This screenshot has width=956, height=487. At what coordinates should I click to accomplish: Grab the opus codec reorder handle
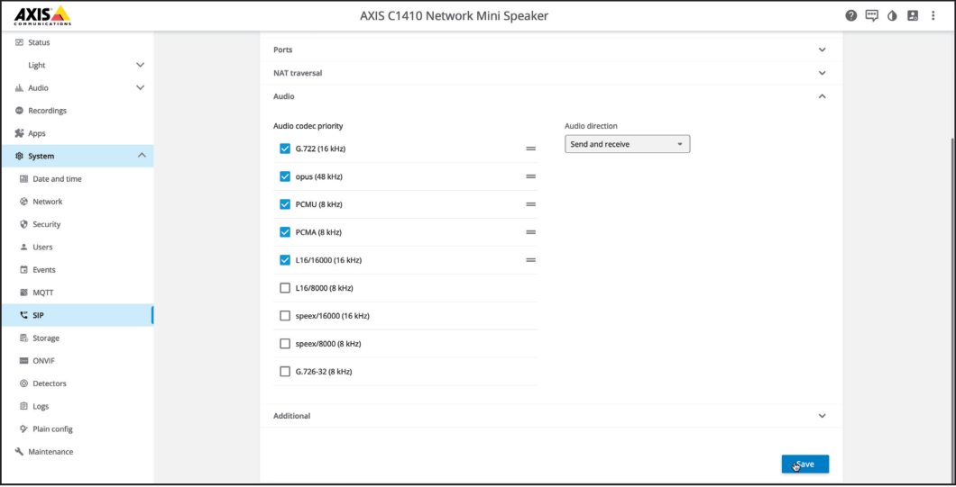[x=530, y=176]
